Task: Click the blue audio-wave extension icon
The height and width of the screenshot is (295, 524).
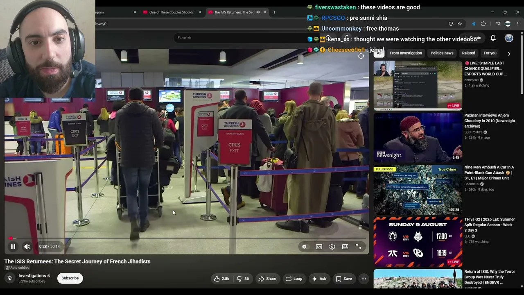Action: click(x=473, y=24)
